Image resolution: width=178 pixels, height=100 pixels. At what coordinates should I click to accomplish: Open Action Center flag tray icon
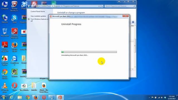click(152, 97)
